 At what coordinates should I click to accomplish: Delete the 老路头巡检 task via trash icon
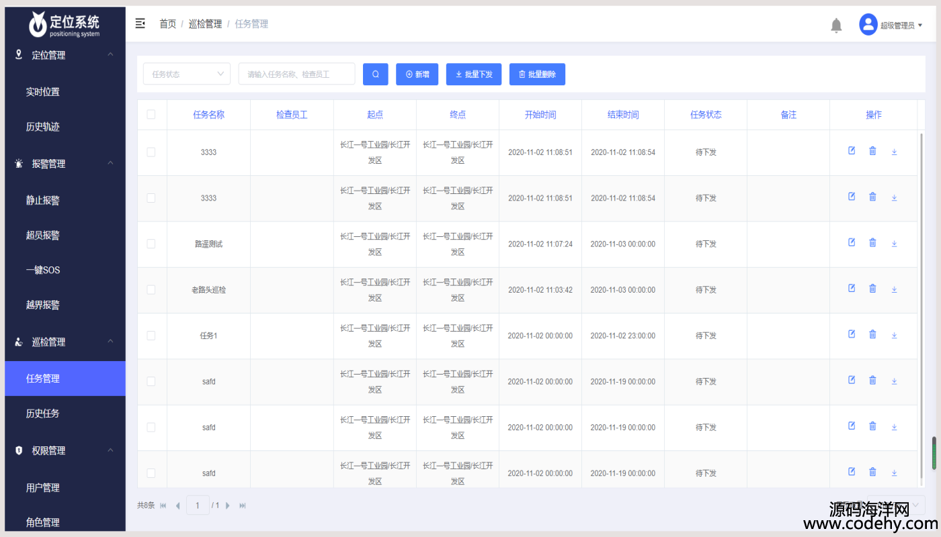872,289
